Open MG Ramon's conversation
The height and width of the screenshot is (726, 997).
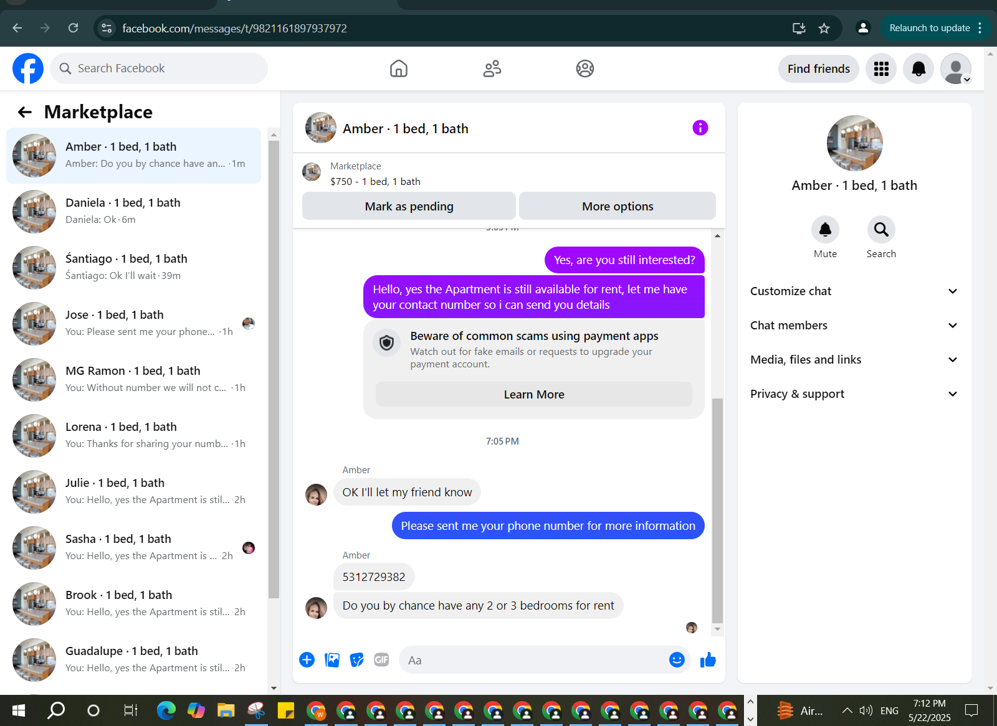click(x=134, y=380)
